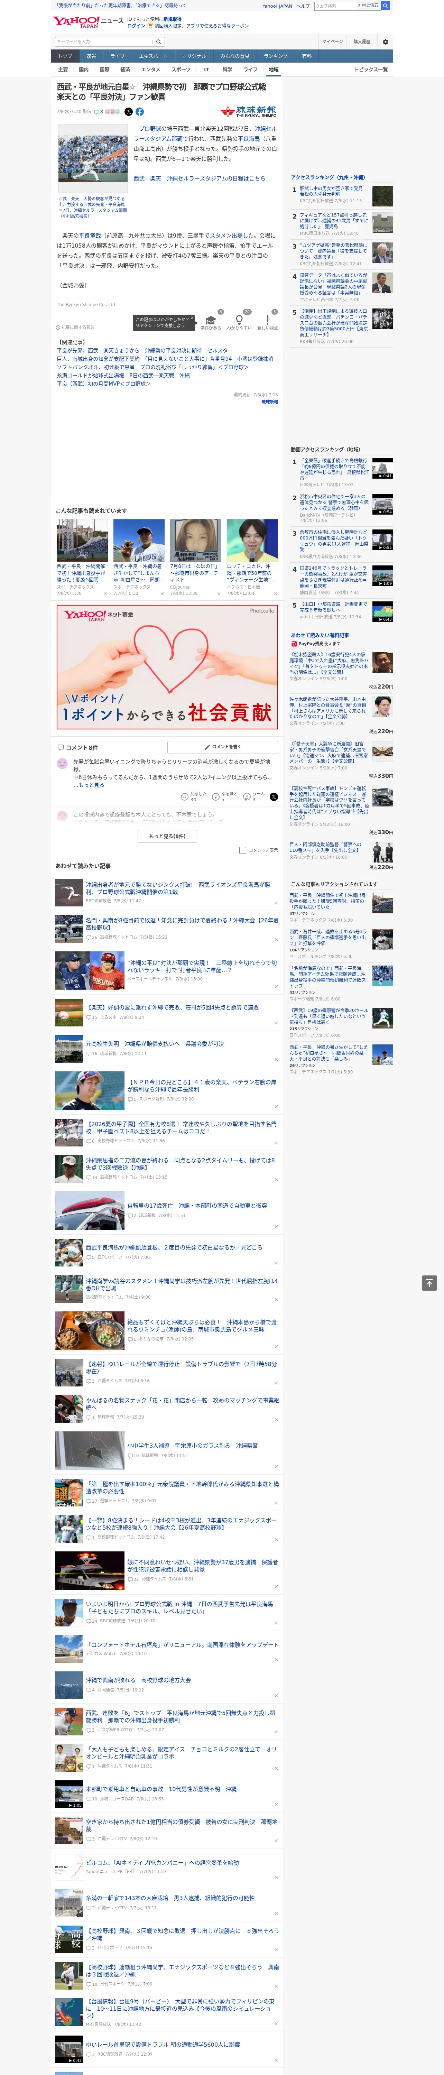The height and width of the screenshot is (2075, 444).
Task: Click the blue search button at top right
Action: [385, 6]
